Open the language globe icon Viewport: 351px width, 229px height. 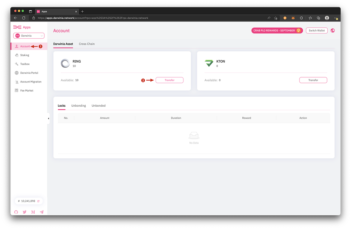[x=332, y=30]
